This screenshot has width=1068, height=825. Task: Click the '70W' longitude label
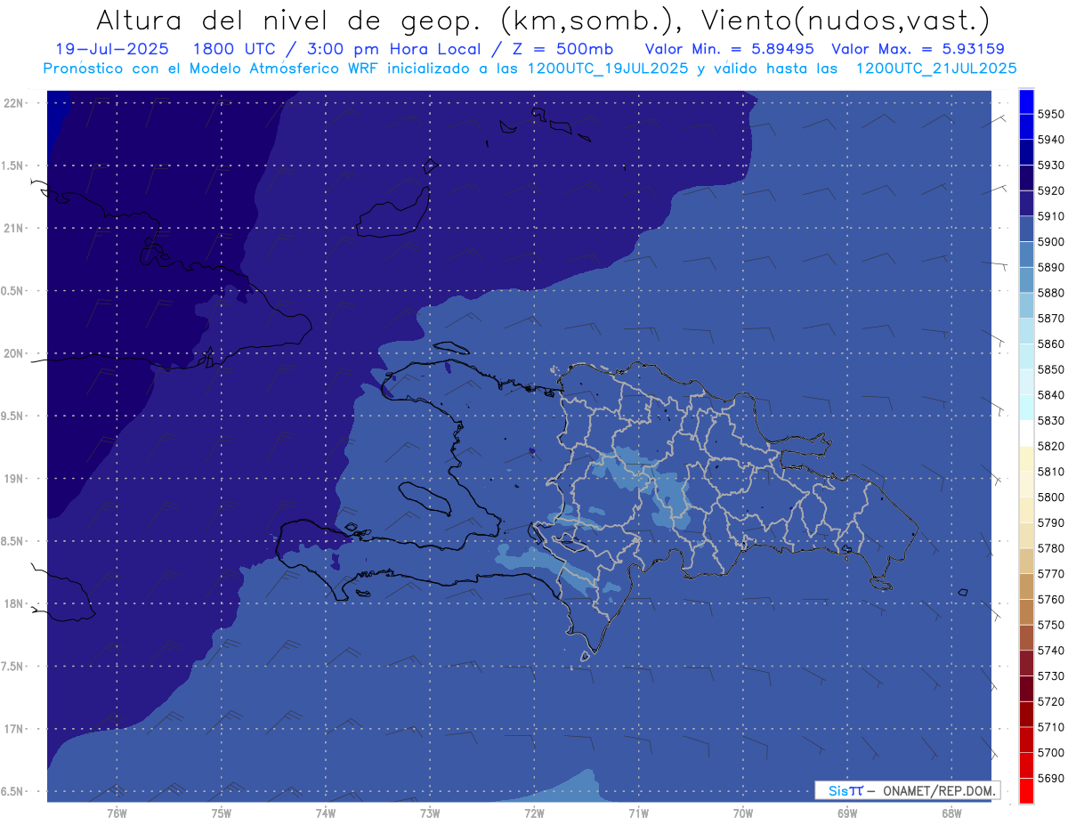tap(743, 813)
